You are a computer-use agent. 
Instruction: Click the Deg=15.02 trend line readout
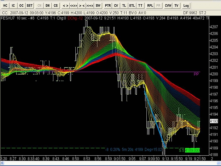(153, 149)
